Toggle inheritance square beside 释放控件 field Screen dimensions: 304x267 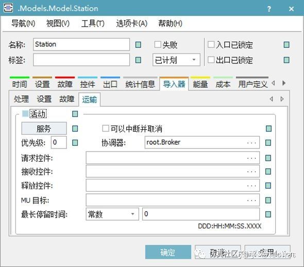tap(268, 186)
